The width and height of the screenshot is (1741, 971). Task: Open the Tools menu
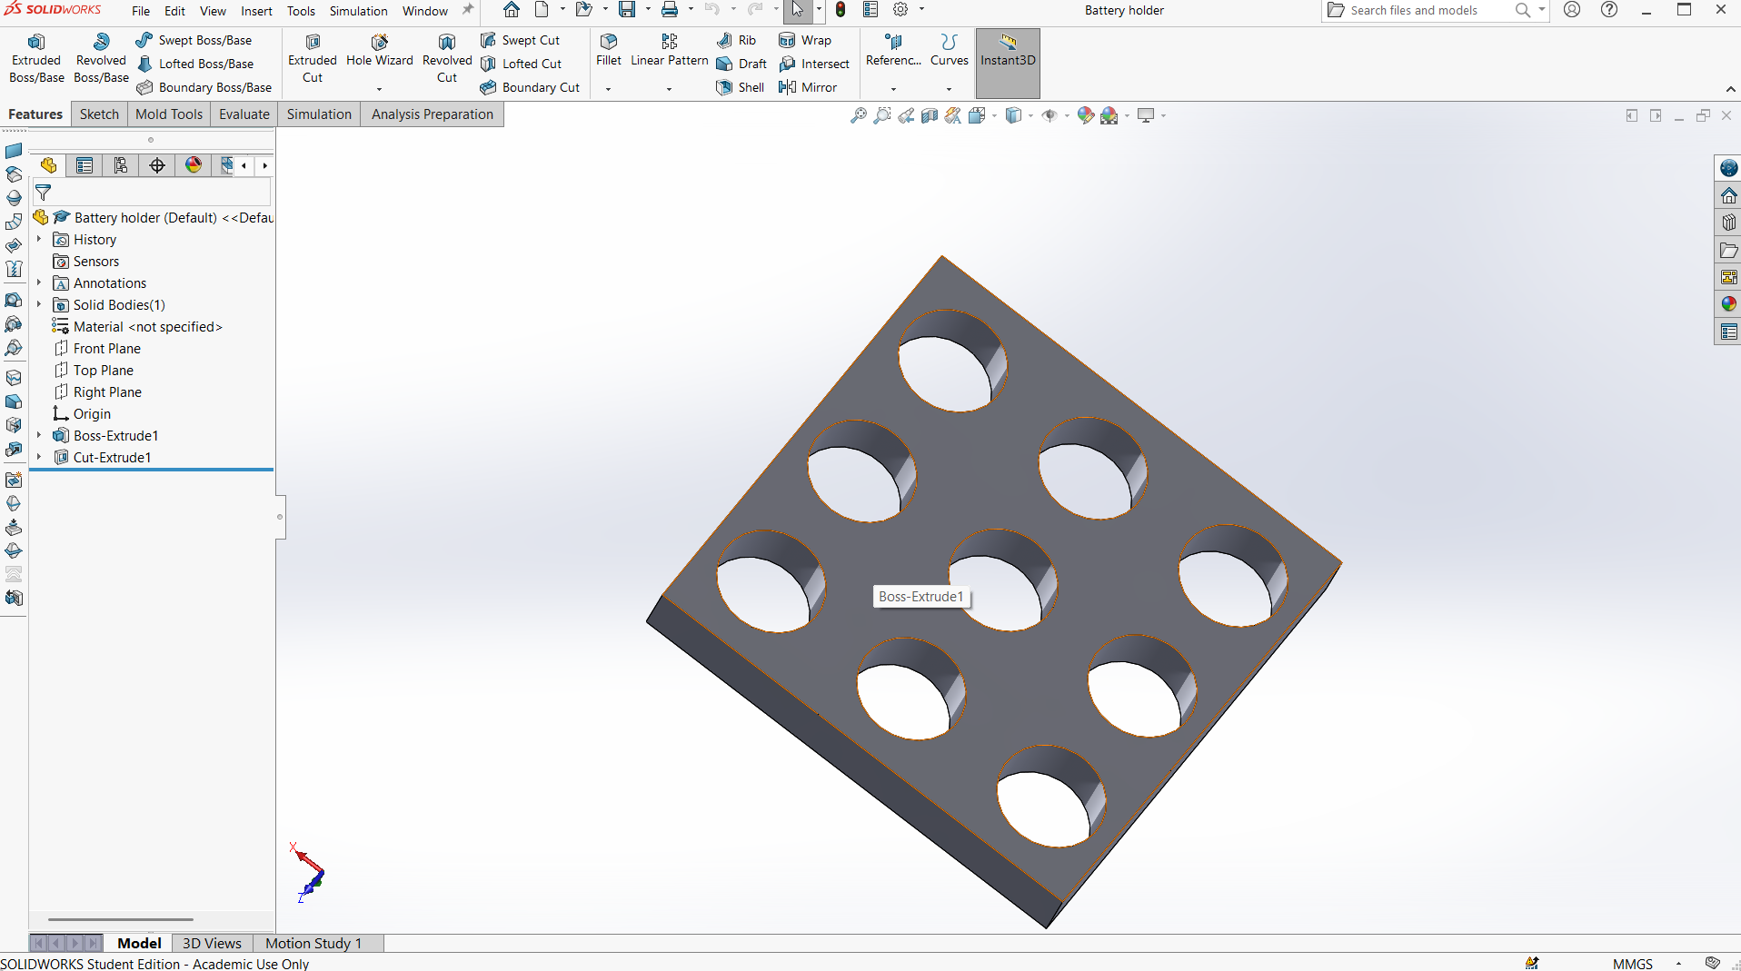301,11
